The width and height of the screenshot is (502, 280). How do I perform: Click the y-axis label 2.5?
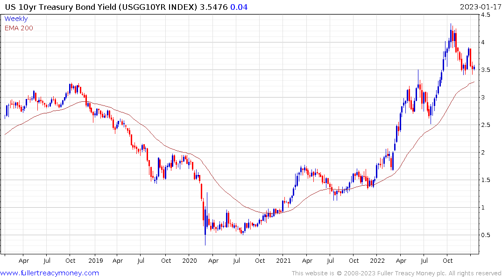(485, 125)
